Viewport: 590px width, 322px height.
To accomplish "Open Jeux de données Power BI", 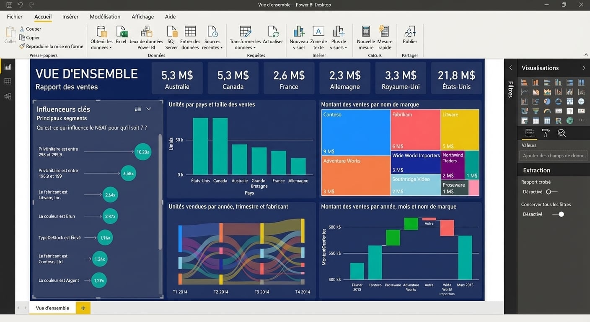I will coord(146,38).
